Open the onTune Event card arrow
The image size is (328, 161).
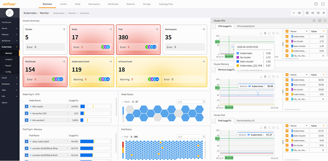[x=203, y=61]
